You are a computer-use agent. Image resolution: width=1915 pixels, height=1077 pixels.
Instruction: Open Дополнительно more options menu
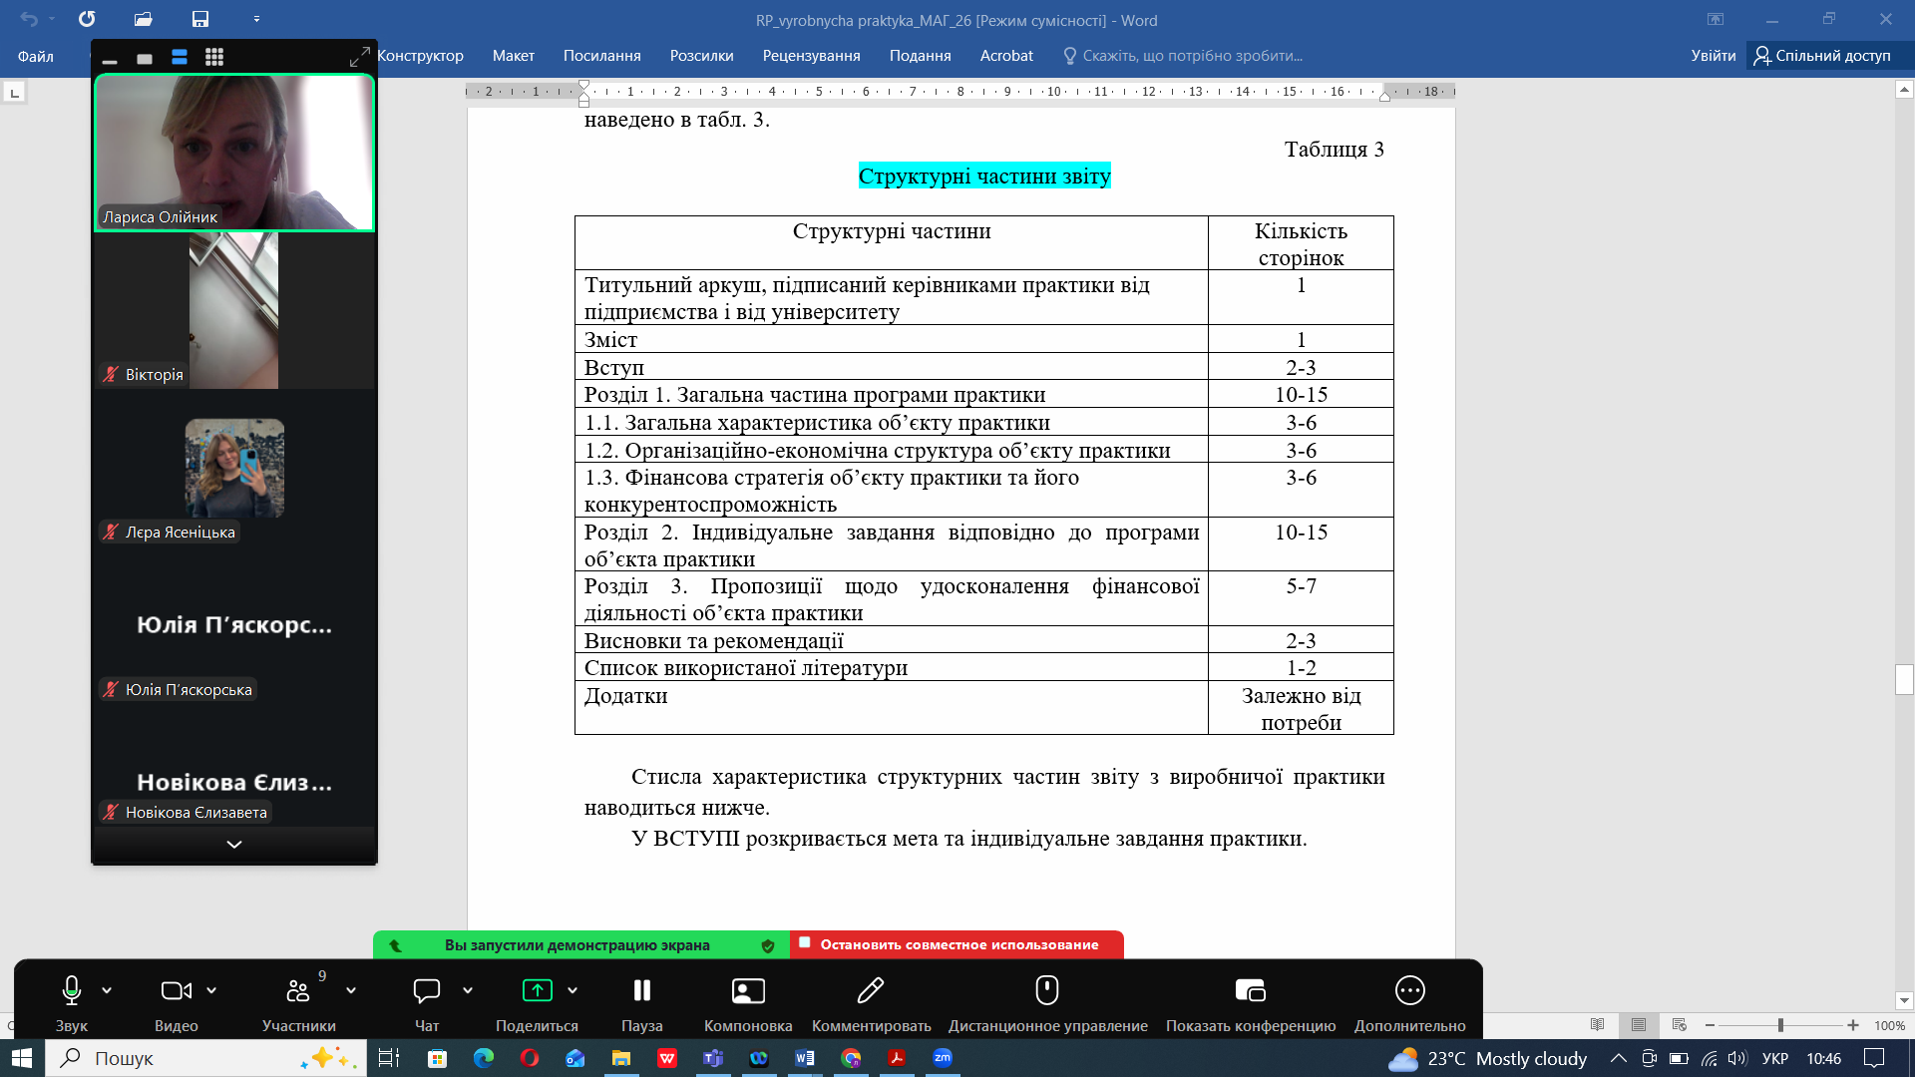pyautogui.click(x=1409, y=1003)
